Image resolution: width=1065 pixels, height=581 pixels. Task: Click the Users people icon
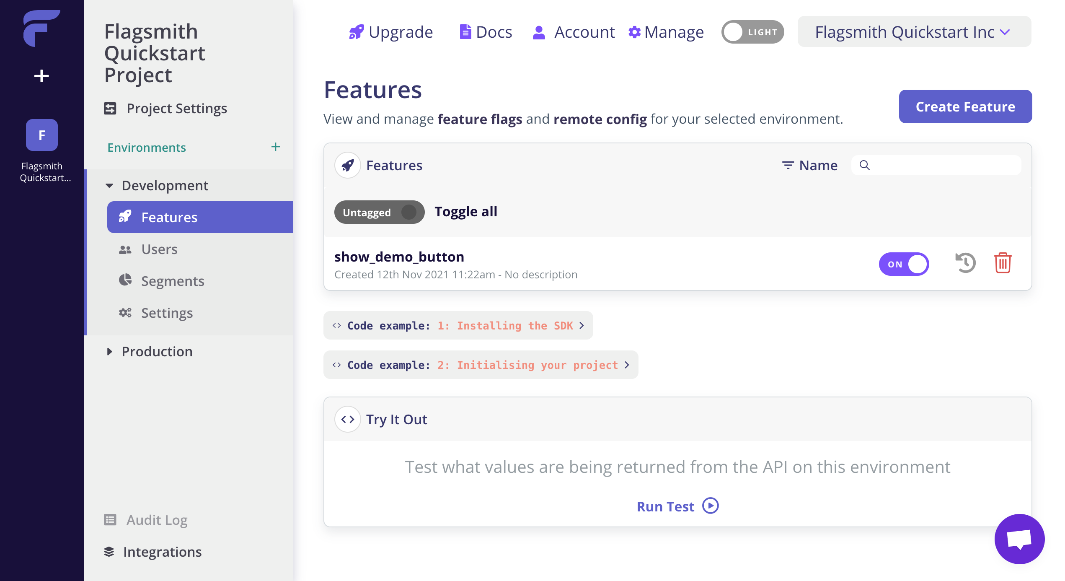coord(125,249)
